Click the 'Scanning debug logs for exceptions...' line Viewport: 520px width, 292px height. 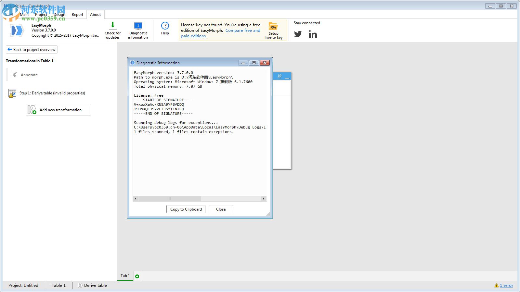click(176, 123)
